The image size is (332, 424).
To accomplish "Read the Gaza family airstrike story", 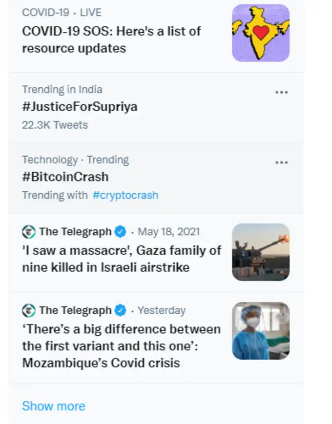I will pyautogui.click(x=121, y=259).
